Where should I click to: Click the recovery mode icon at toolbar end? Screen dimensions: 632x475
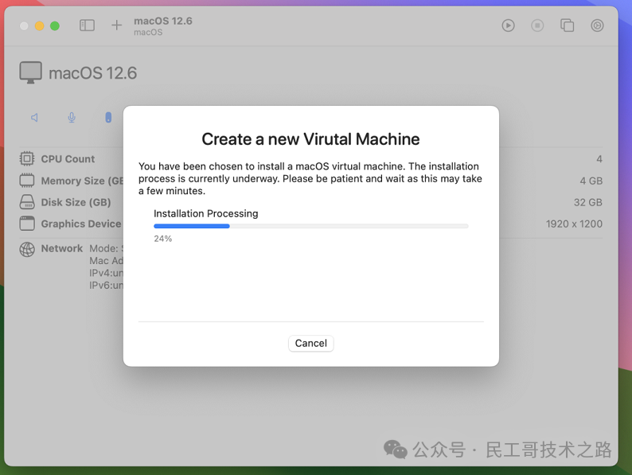coord(597,25)
